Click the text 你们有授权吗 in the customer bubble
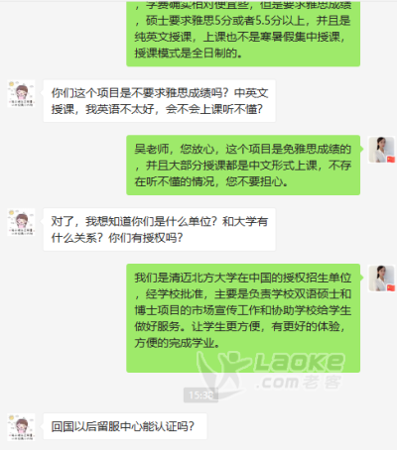The height and width of the screenshot is (450, 397). 146,238
